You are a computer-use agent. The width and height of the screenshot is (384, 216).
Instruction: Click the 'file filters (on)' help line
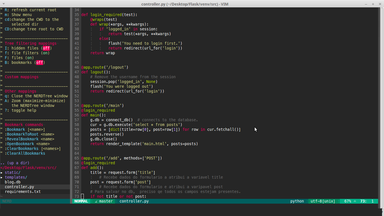25,53
